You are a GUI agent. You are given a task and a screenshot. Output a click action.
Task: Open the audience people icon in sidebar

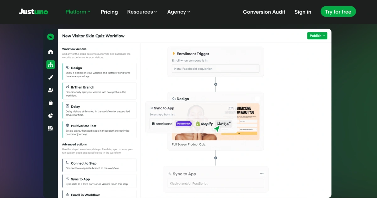(x=51, y=90)
